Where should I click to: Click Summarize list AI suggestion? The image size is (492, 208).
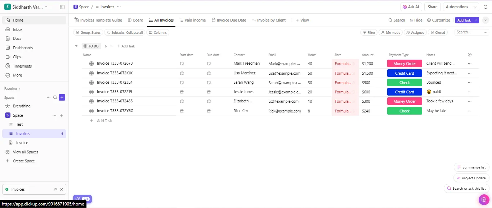(471, 167)
